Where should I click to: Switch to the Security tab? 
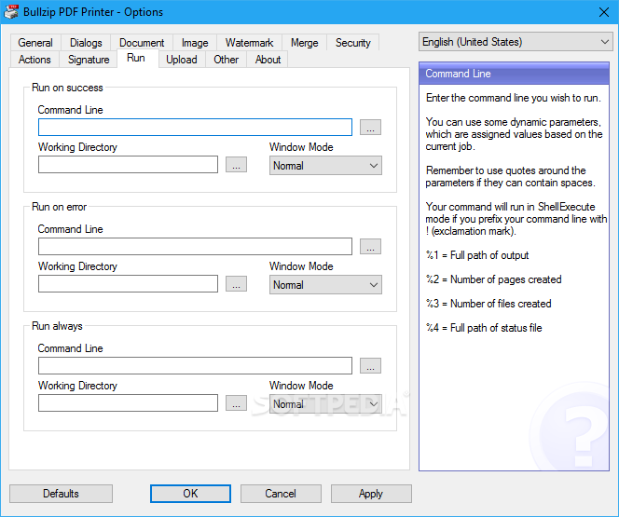click(353, 43)
